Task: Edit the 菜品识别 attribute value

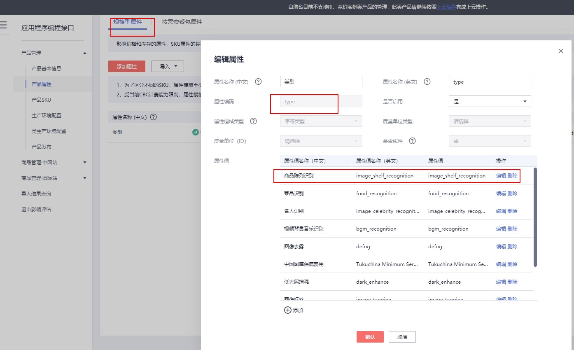Action: coord(501,193)
